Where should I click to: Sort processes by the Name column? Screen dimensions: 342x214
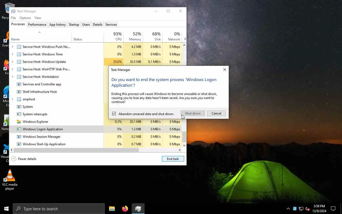pyautogui.click(x=40, y=37)
